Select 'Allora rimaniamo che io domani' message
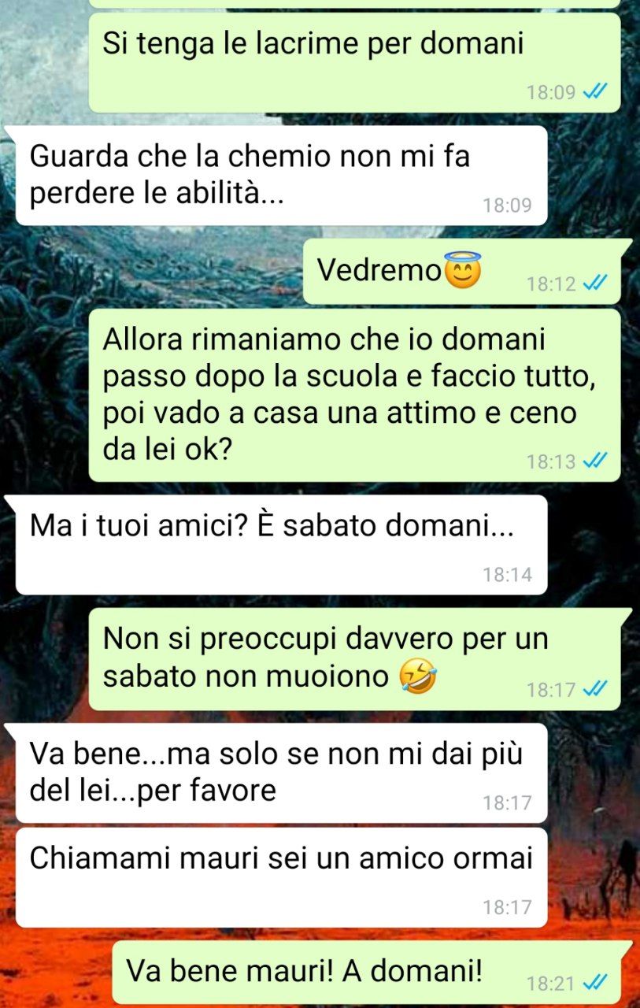The height and width of the screenshot is (1008, 640). 355,395
